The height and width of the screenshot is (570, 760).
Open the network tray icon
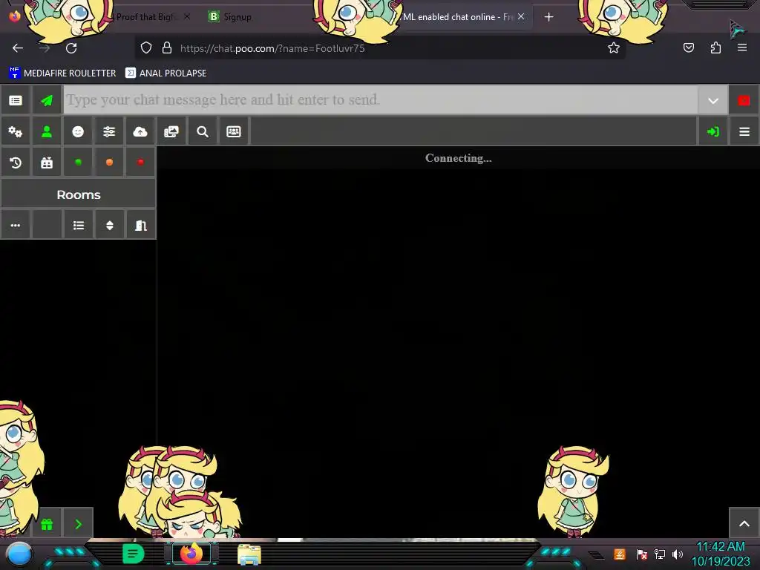click(660, 554)
